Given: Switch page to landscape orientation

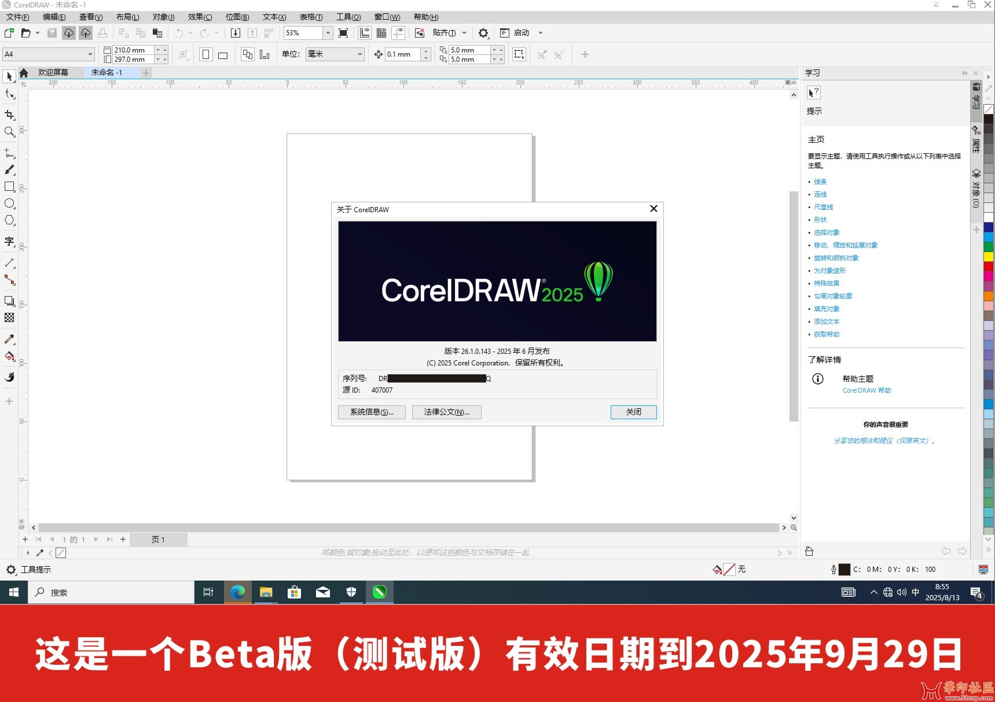Looking at the screenshot, I should click(223, 54).
